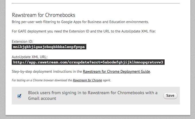
Task: Click the 'Gmail account' second line of label
Action: tap(42, 98)
